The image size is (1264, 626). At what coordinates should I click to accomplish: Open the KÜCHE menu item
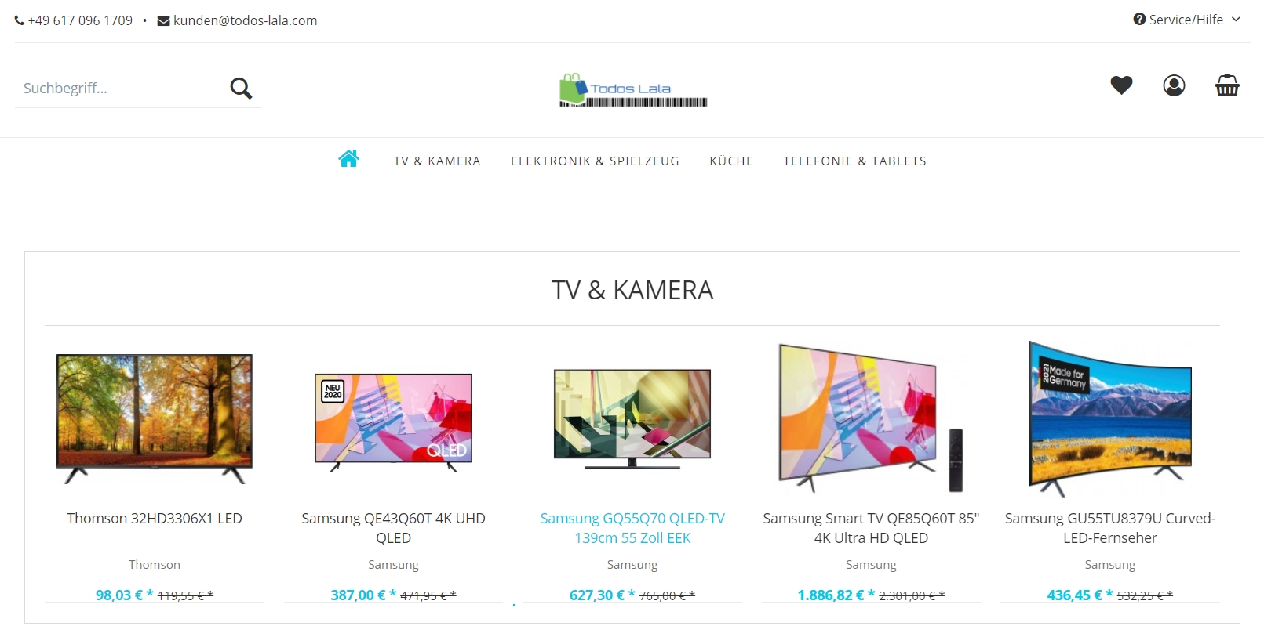(x=731, y=161)
